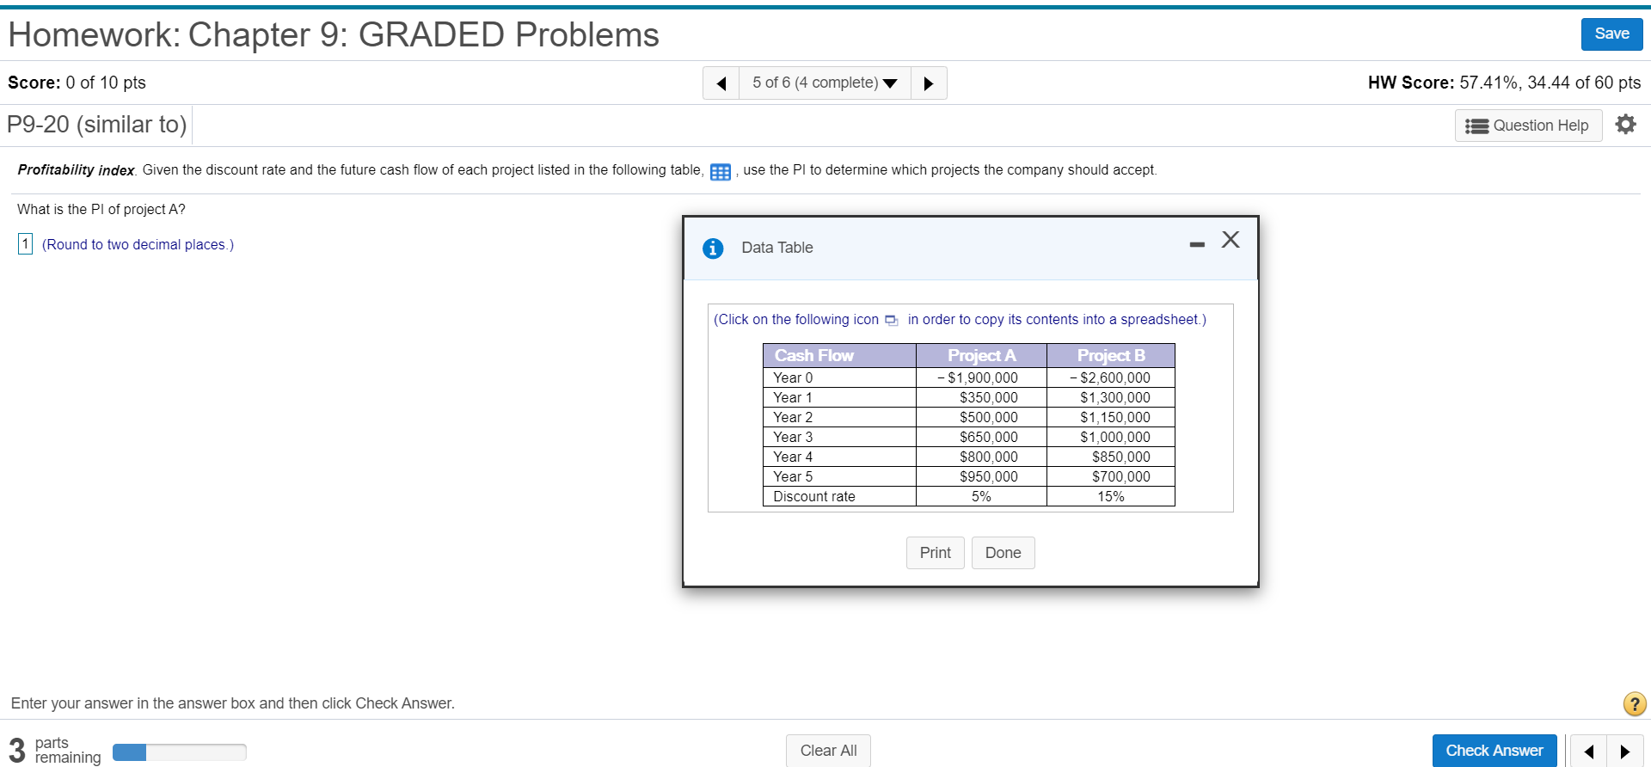This screenshot has height=767, width=1651.
Task: Click the PI answer input box
Action: point(25,244)
